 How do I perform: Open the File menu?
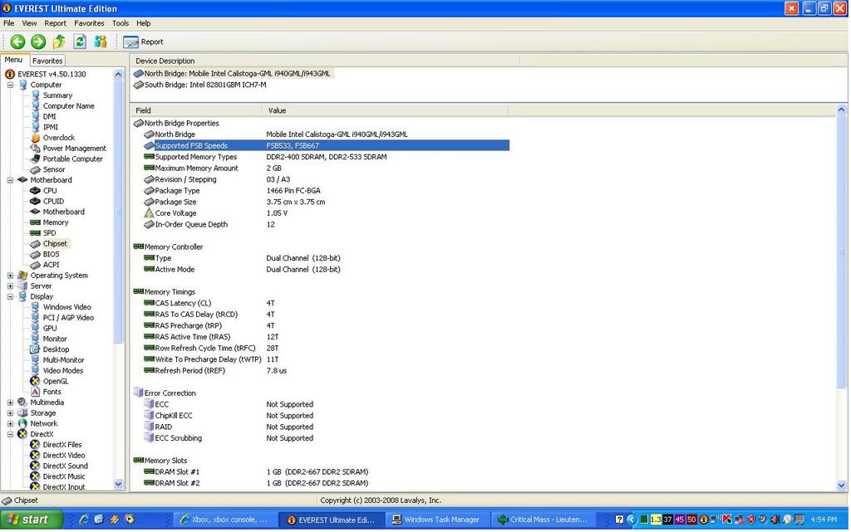pos(8,23)
